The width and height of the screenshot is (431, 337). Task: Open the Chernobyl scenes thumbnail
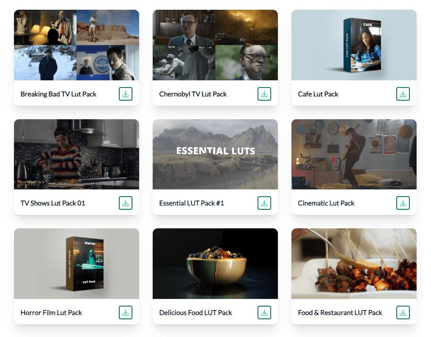pos(215,45)
